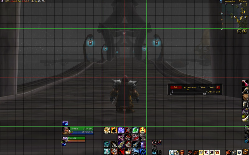Image resolution: width=249 pixels, height=155 pixels.
Task: Enable the Lock checkbox
Action: [209, 87]
